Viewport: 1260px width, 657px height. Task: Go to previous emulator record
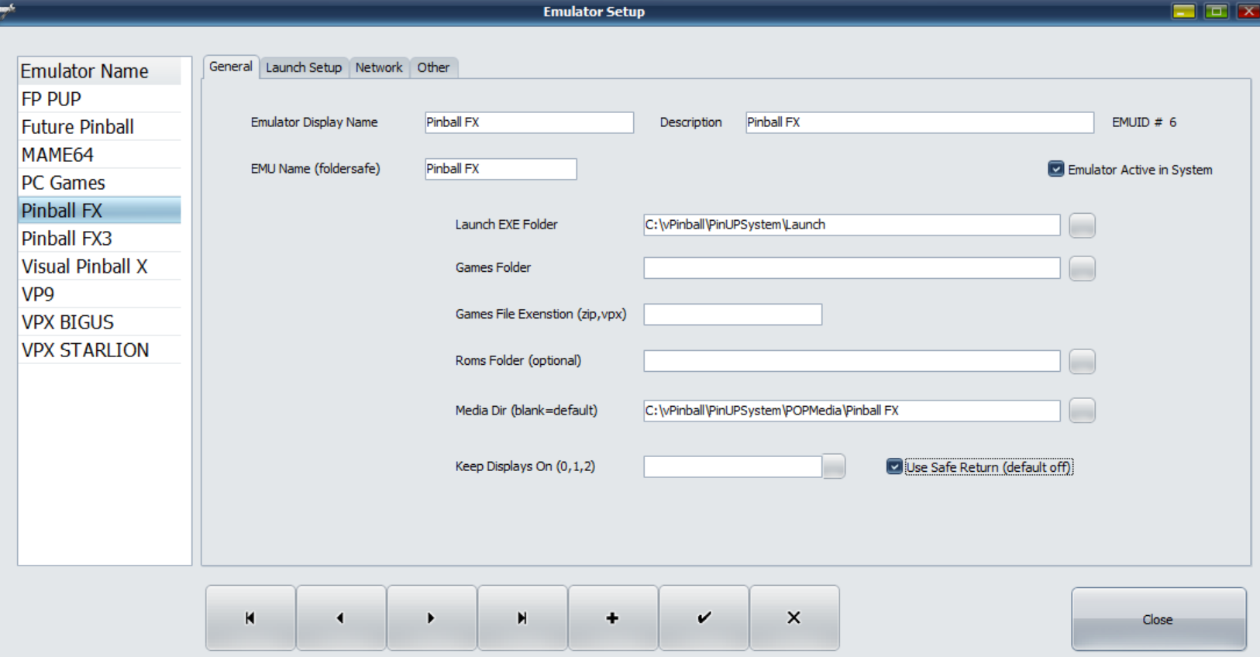(x=341, y=617)
